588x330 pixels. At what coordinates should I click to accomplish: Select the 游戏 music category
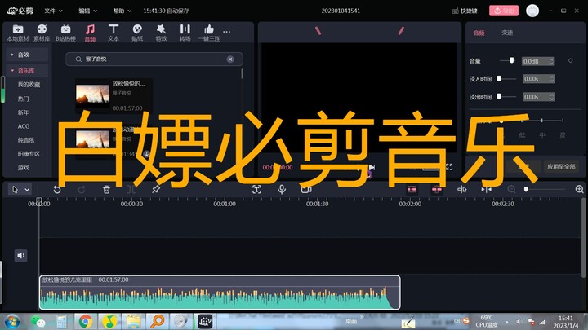tap(23, 168)
